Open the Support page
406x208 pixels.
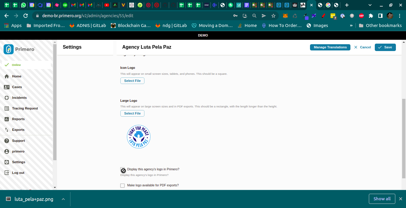pyautogui.click(x=18, y=141)
